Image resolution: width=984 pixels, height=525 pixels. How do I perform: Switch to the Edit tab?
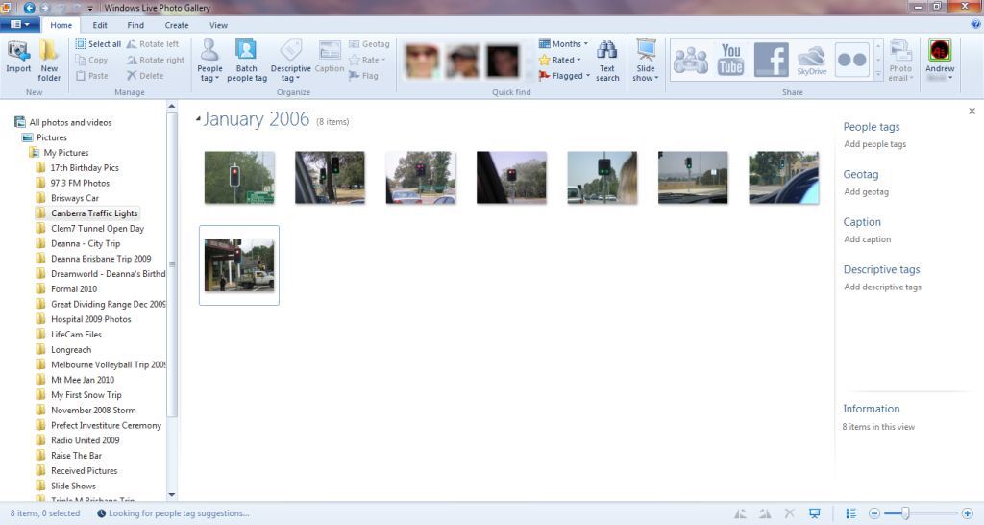100,25
